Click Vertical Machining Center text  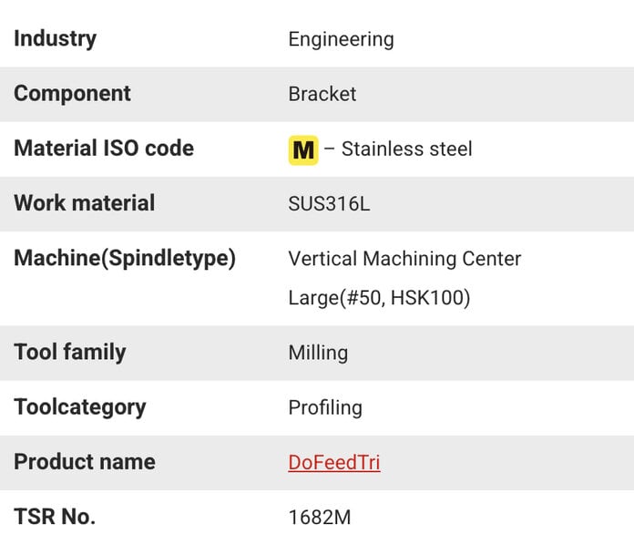pyautogui.click(x=404, y=259)
